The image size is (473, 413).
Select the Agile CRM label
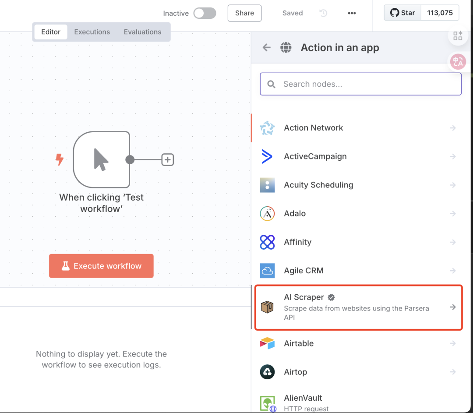[x=304, y=271]
